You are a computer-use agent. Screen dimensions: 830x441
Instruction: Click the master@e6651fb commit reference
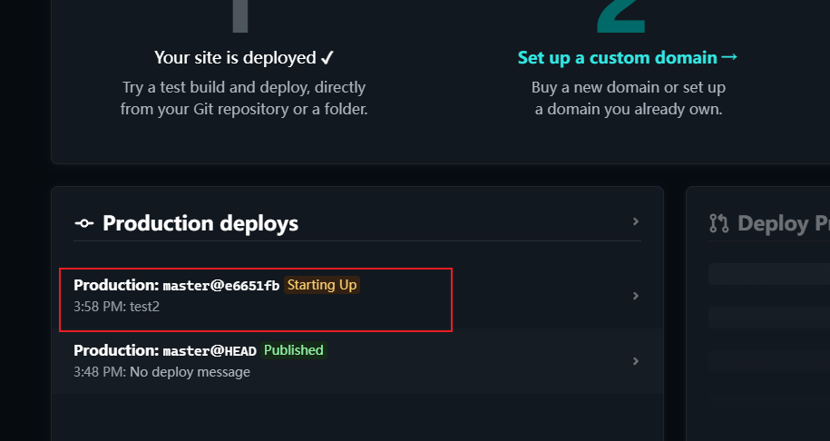[220, 286]
